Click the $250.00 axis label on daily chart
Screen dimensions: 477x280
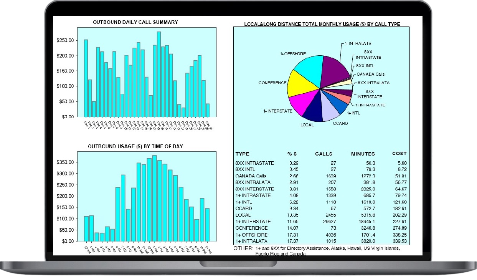pyautogui.click(x=65, y=41)
